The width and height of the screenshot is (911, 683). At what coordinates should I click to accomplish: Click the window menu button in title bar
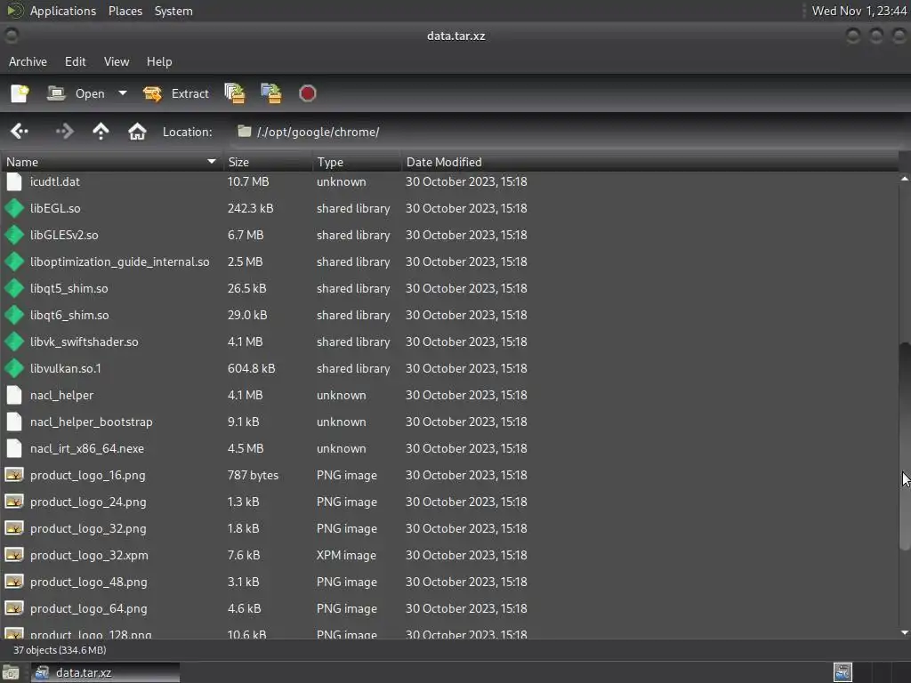(x=11, y=36)
